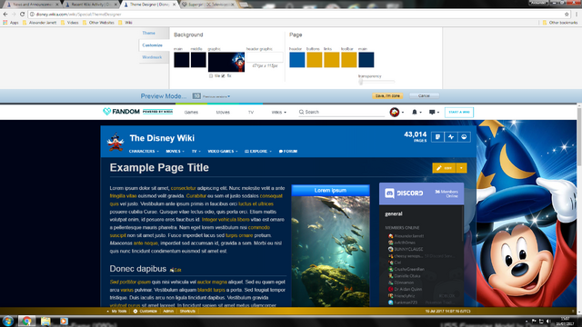
Task: Click the header graphic upload box
Action: click(x=265, y=56)
